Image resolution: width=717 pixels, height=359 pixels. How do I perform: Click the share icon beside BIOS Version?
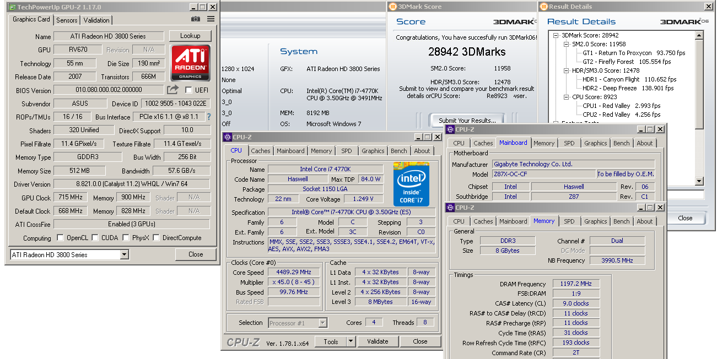[x=173, y=90]
